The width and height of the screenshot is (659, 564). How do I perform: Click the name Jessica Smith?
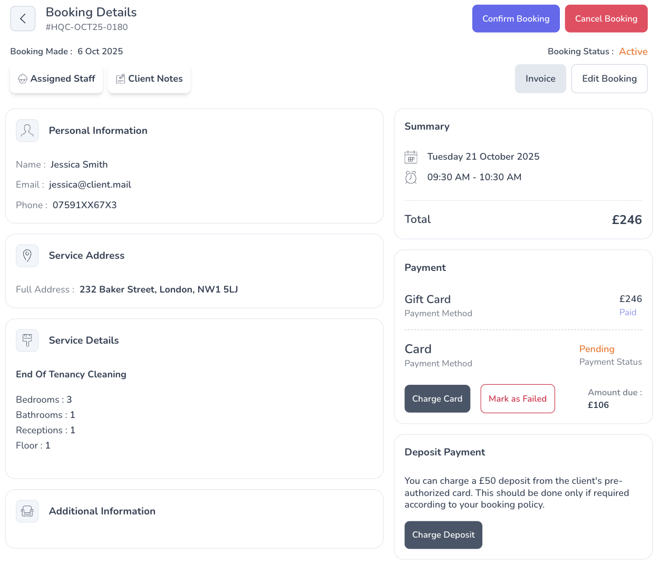coord(79,165)
